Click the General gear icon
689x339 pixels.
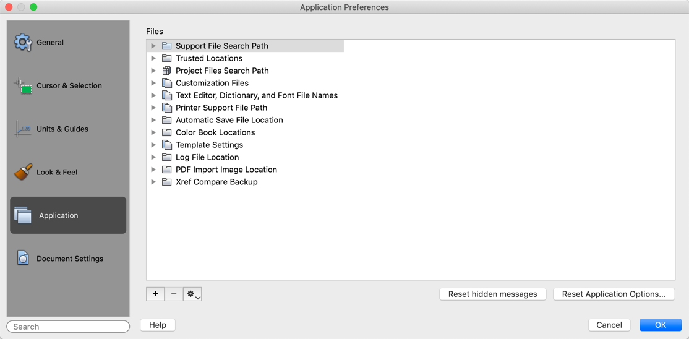point(23,42)
